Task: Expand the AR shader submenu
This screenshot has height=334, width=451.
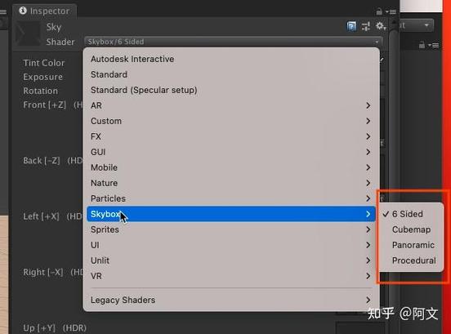Action: [x=231, y=105]
